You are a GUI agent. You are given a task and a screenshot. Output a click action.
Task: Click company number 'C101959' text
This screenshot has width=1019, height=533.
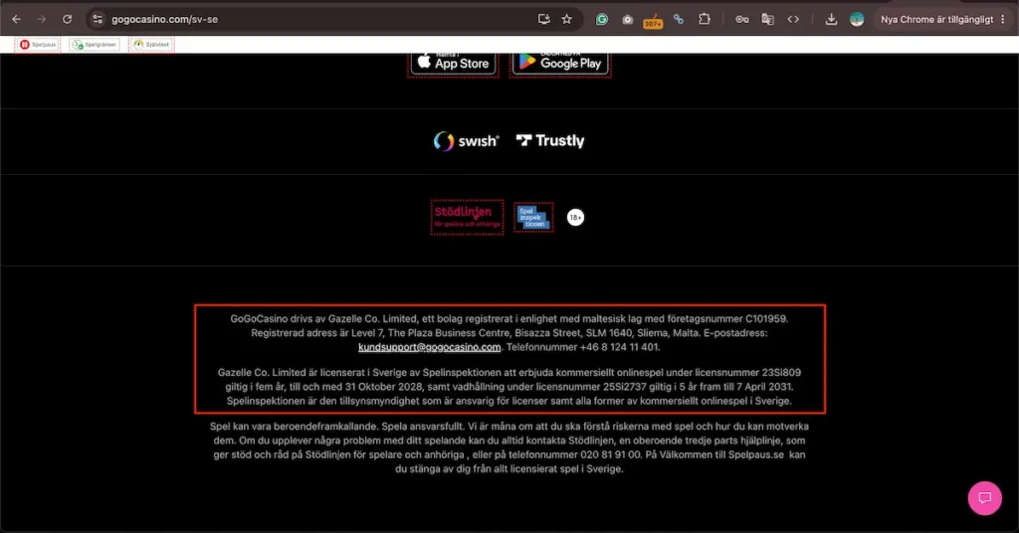(x=766, y=319)
